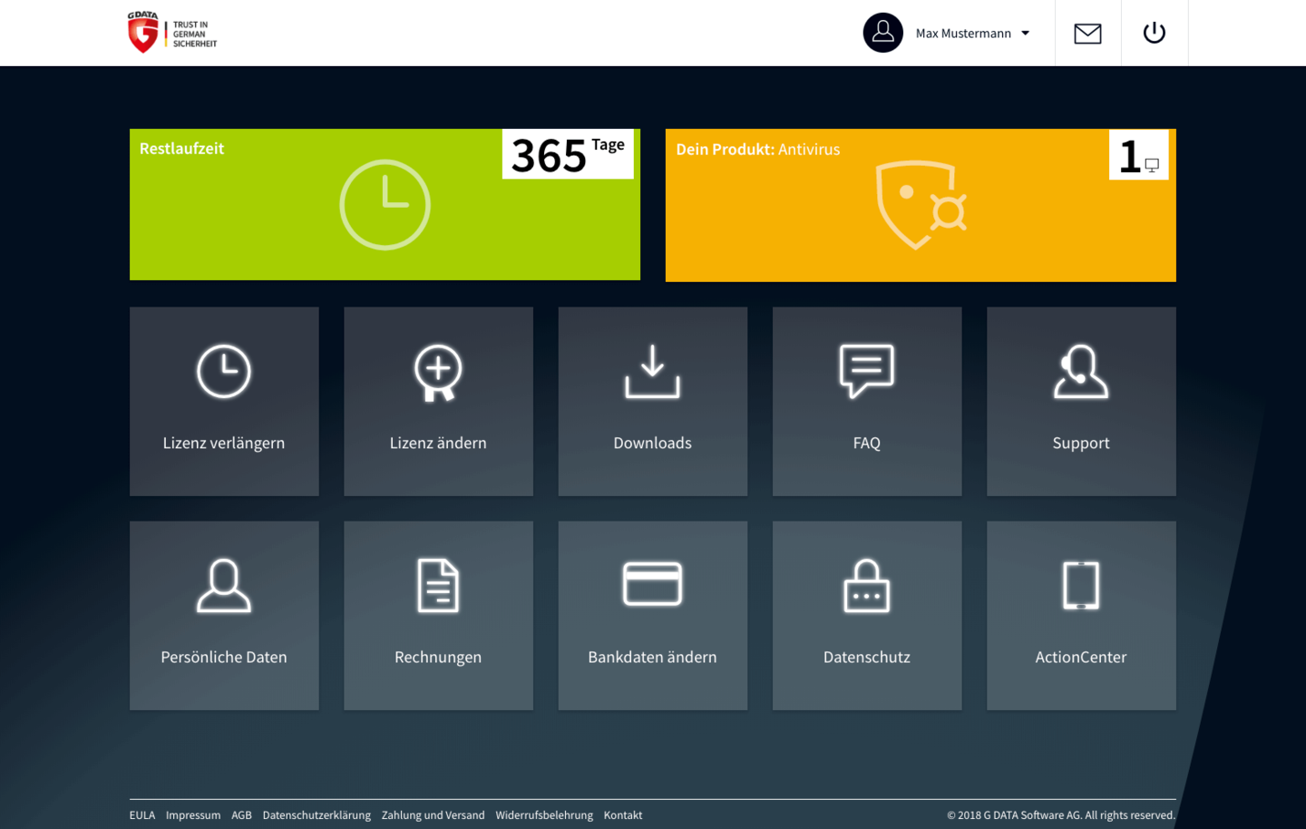
Task: Open the Rechnungen document tile
Action: pyautogui.click(x=438, y=615)
